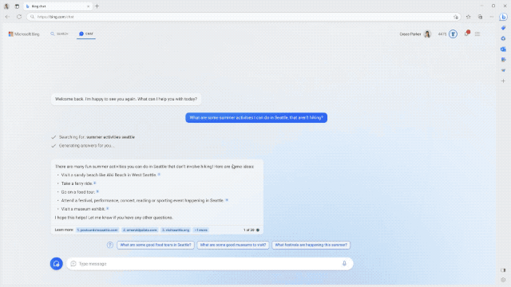Click citation marker after museum exhibit
511x287 pixels.
click(x=108, y=208)
